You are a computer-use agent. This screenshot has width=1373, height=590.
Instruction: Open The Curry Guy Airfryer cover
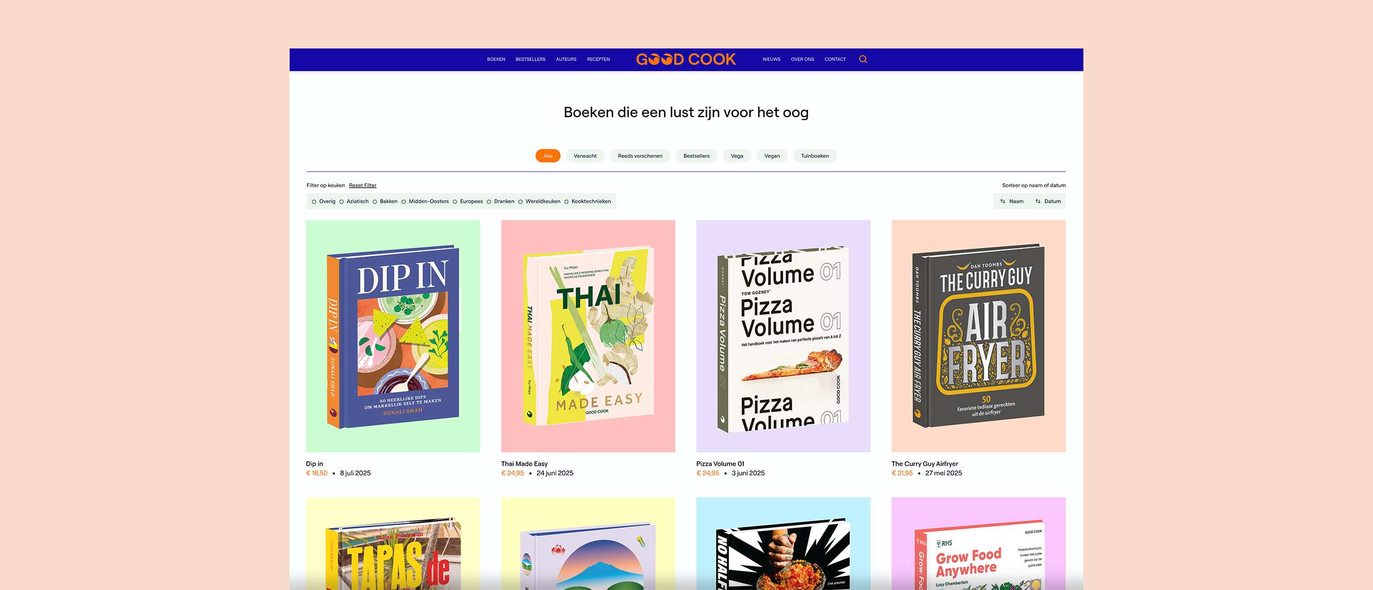click(x=978, y=336)
